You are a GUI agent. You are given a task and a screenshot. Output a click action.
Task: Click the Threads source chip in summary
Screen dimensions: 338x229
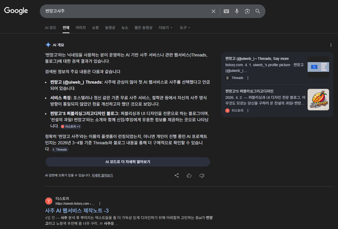60,150
